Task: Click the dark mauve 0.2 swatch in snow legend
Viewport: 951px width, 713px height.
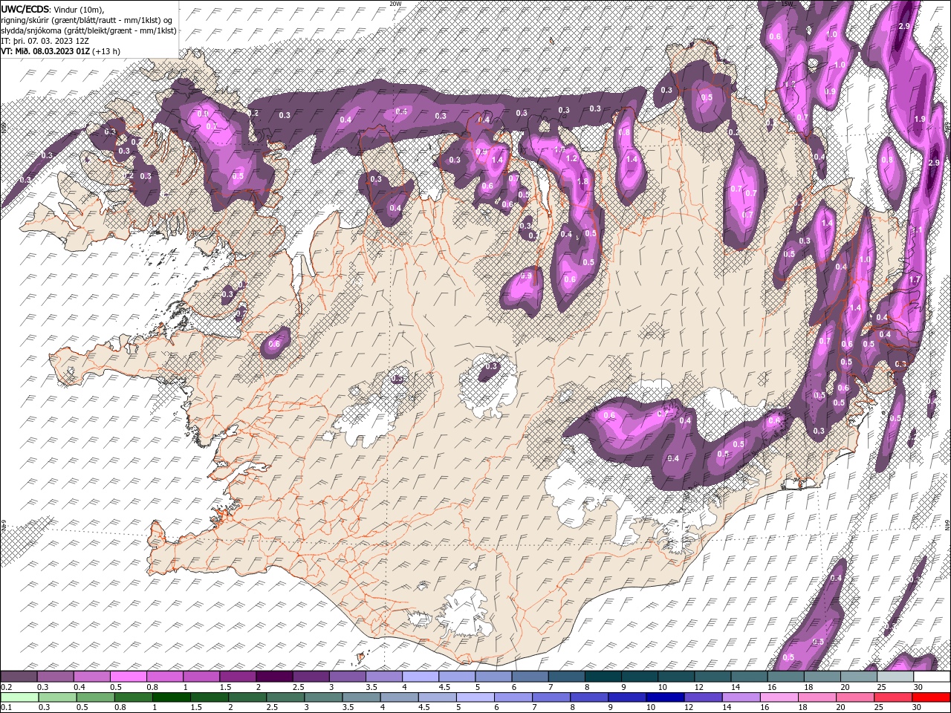Action: (19, 677)
